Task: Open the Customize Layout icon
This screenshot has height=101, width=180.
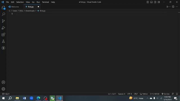Action: click(x=159, y=2)
